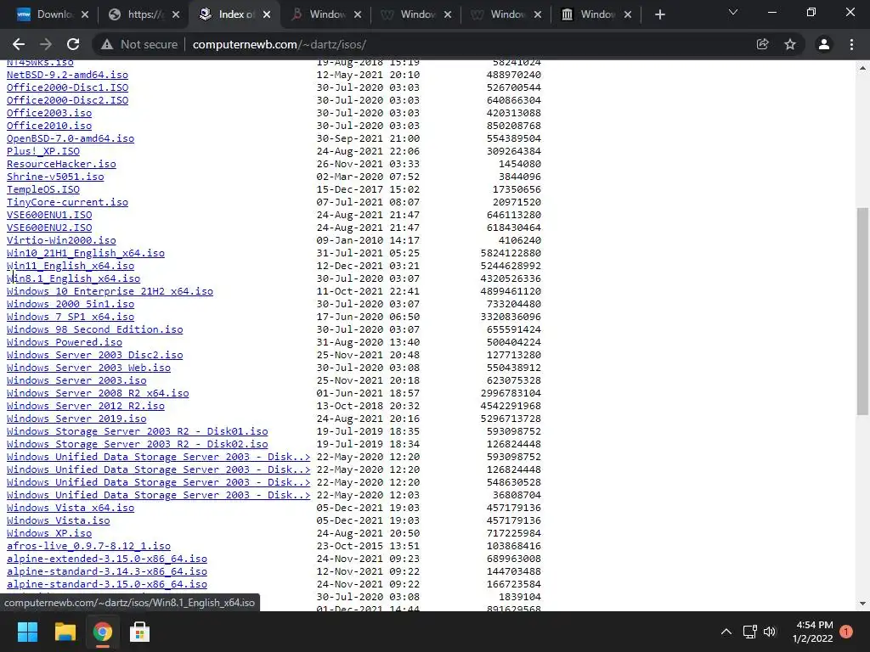Reload the page with the refresh icon
This screenshot has height=652, width=870.
pyautogui.click(x=73, y=44)
